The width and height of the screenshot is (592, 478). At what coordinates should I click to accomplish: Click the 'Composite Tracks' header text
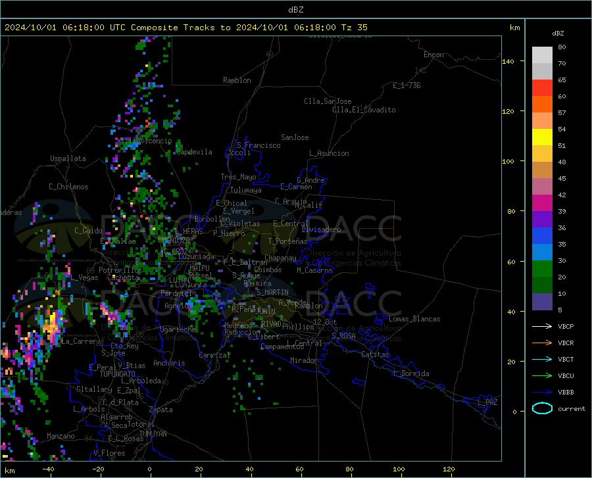173,28
